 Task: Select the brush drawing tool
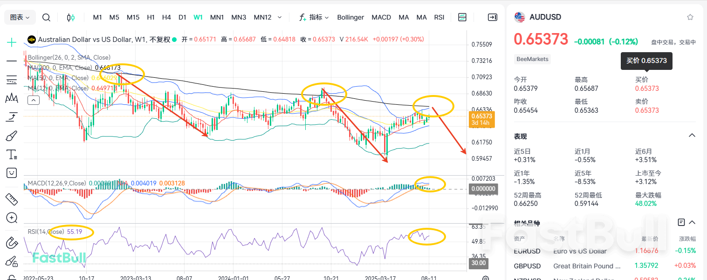pyautogui.click(x=12, y=136)
